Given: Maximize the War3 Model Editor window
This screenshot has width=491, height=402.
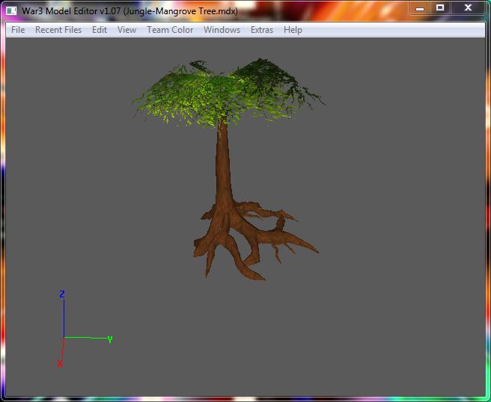Looking at the screenshot, I should coord(440,8).
